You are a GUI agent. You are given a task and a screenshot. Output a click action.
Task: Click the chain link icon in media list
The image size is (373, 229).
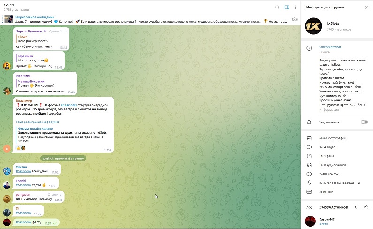(x=309, y=174)
